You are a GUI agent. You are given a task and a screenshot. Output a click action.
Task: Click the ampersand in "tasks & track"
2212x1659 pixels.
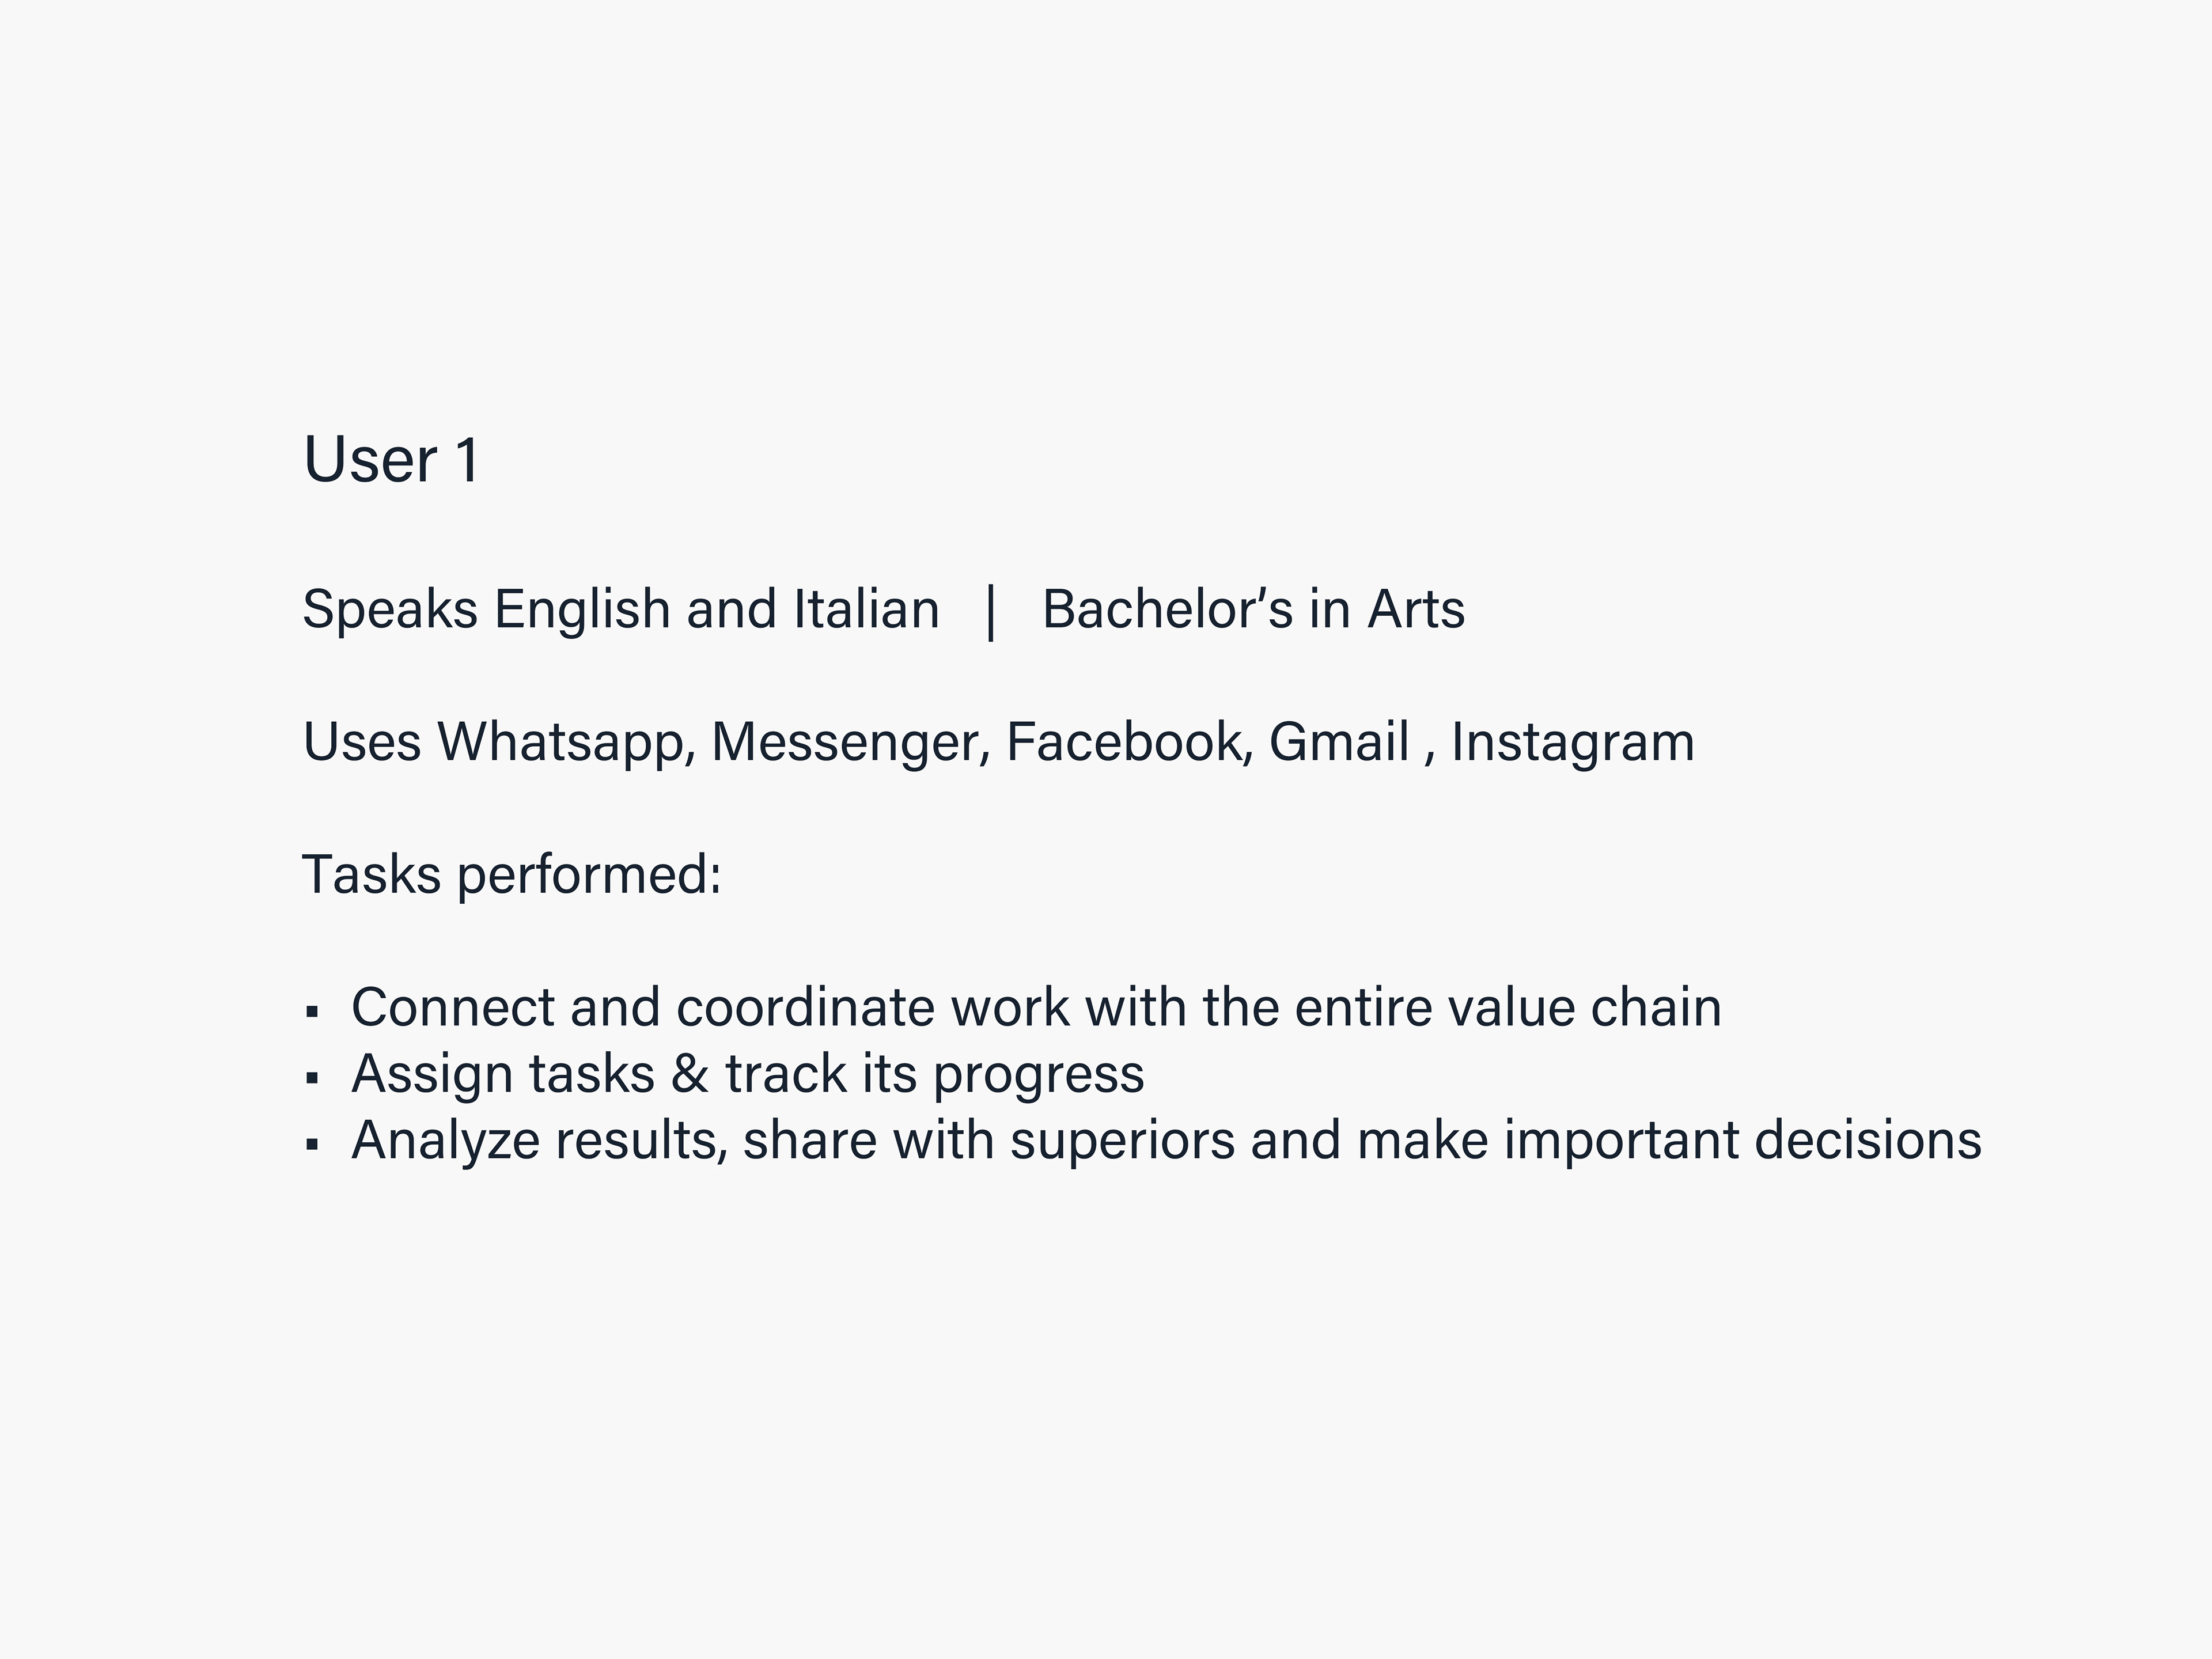click(690, 1073)
